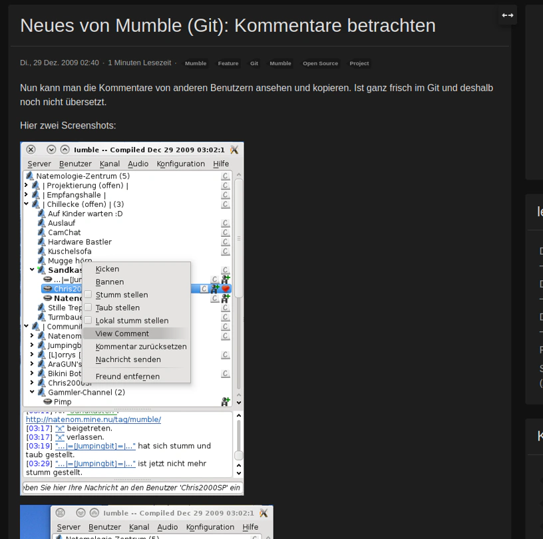The image size is (543, 539).
Task: Collapse the Sandkasten channel
Action: click(x=32, y=269)
